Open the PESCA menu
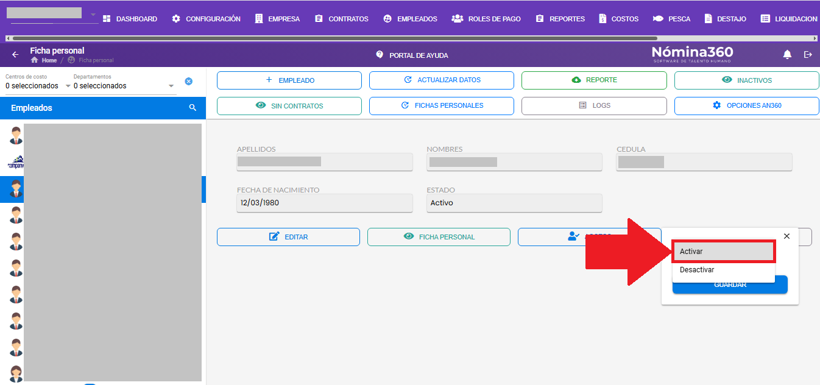Screen dimensions: 820x385 click(x=671, y=19)
